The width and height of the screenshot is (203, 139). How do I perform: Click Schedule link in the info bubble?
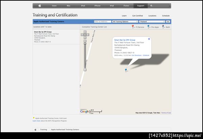point(146,55)
